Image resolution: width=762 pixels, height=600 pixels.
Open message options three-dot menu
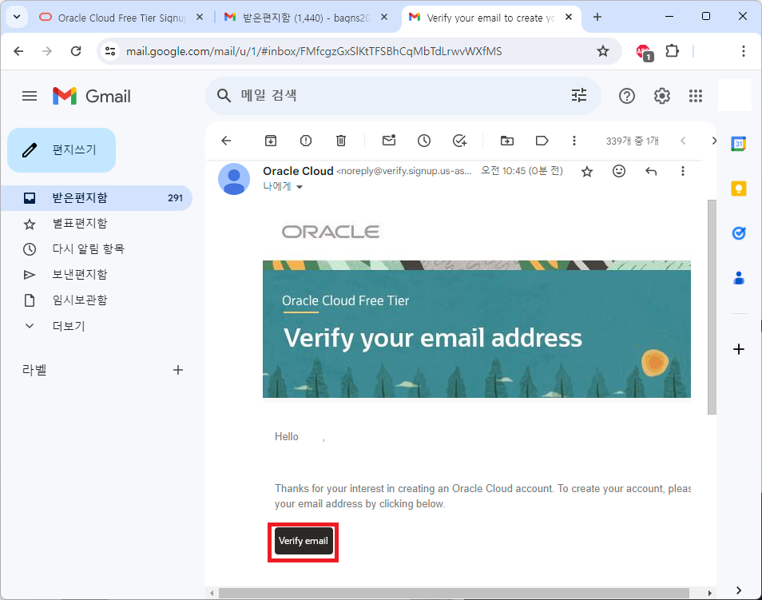coord(683,171)
